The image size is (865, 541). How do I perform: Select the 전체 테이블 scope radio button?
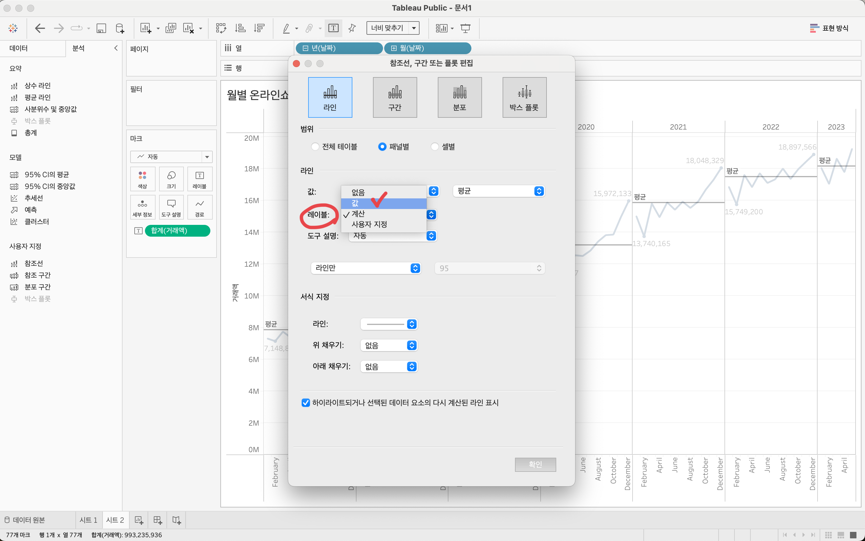(x=315, y=147)
